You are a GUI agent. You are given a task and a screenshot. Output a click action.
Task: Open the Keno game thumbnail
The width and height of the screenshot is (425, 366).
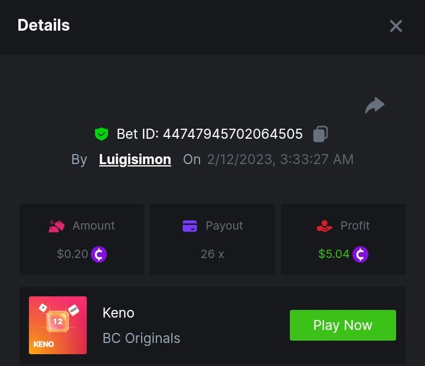(58, 325)
